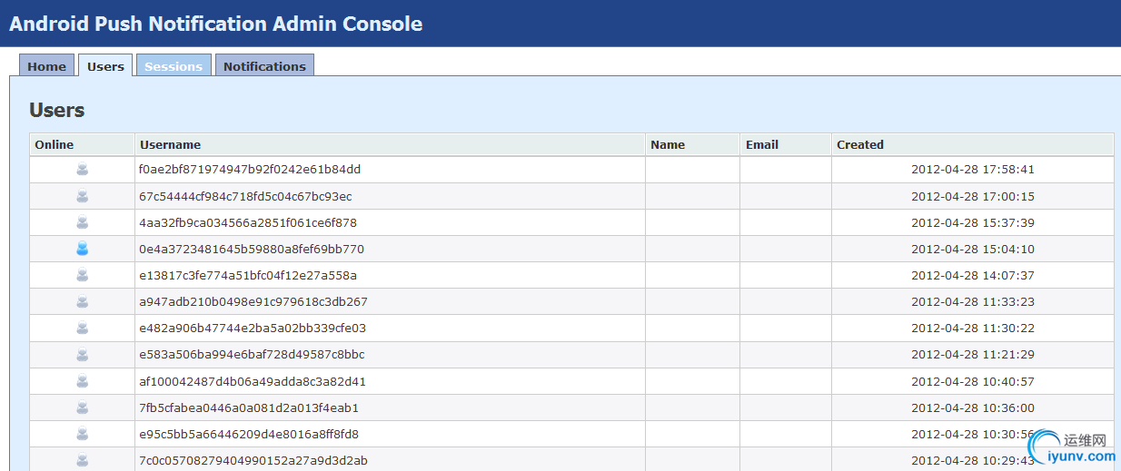Select username a947adb210b0498e91c979618c3db267
Screen dimensions: 1121x471
pyautogui.click(x=253, y=301)
